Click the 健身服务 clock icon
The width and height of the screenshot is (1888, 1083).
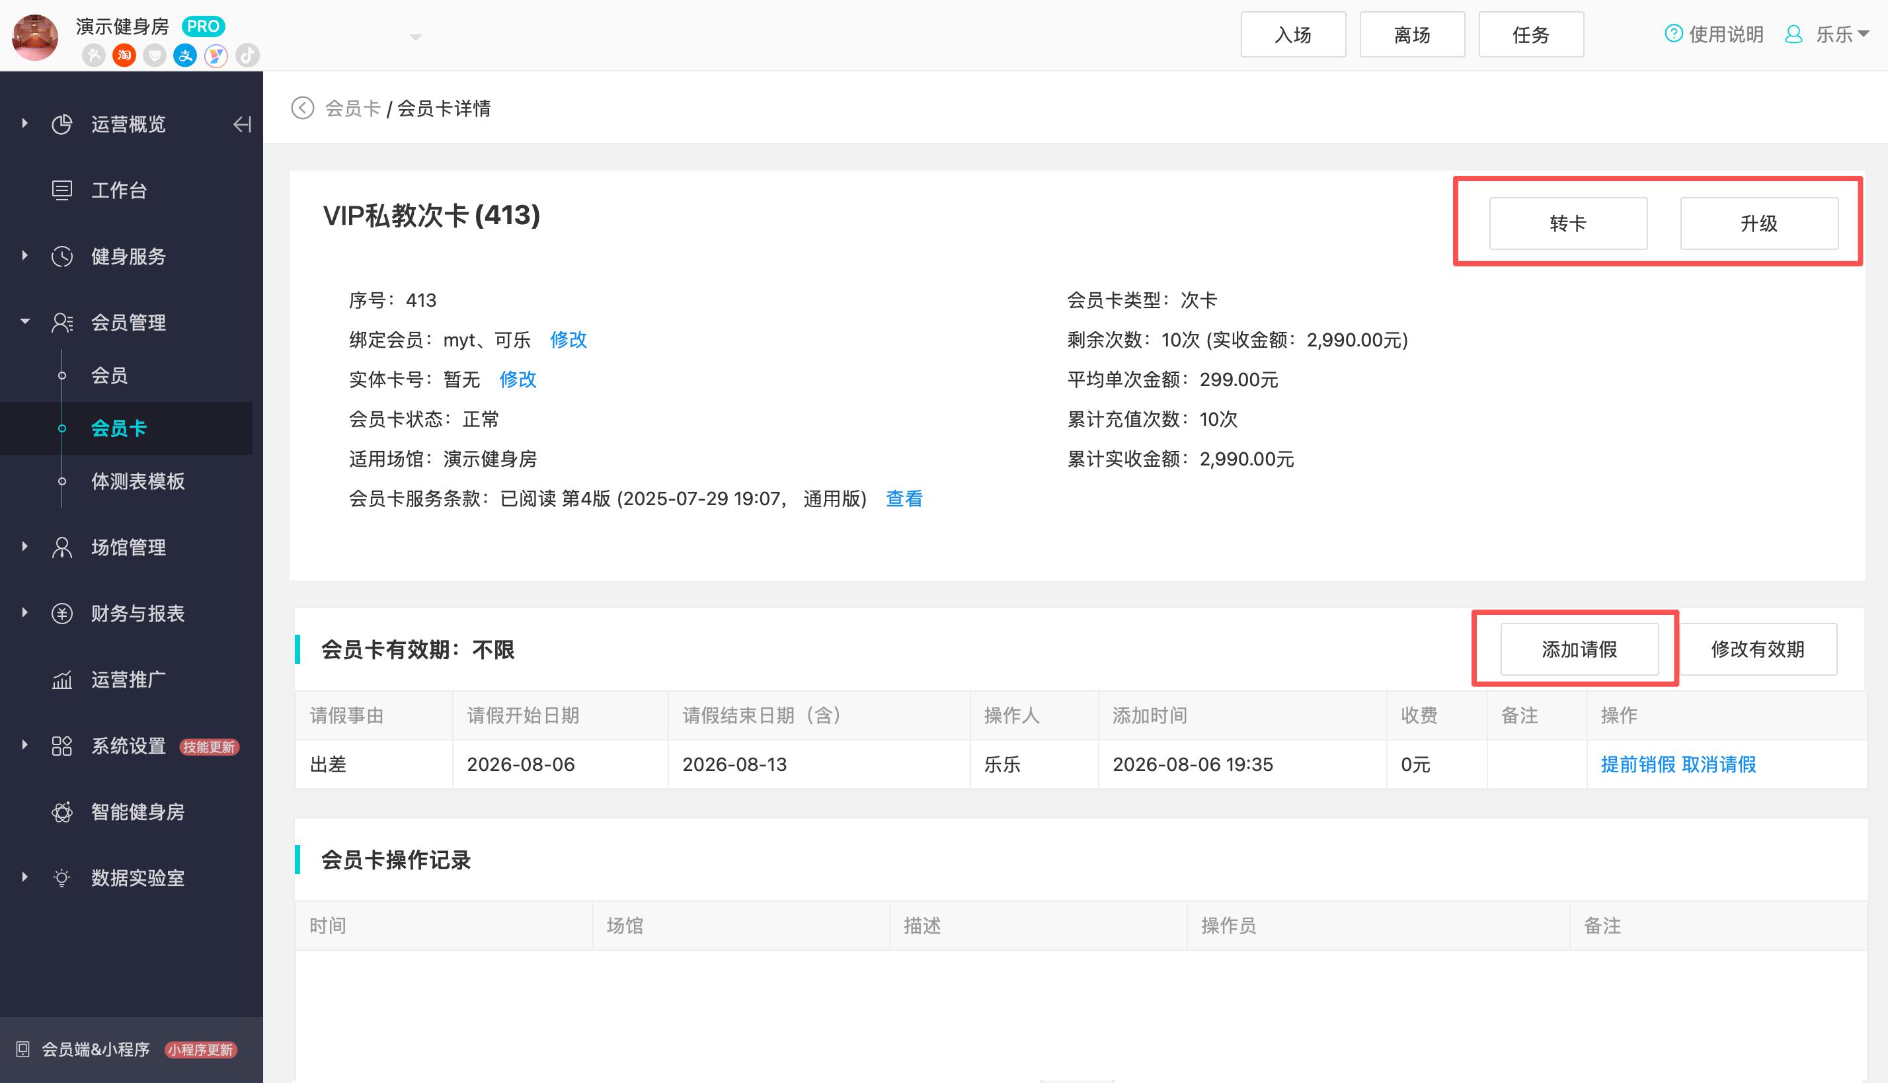(61, 257)
